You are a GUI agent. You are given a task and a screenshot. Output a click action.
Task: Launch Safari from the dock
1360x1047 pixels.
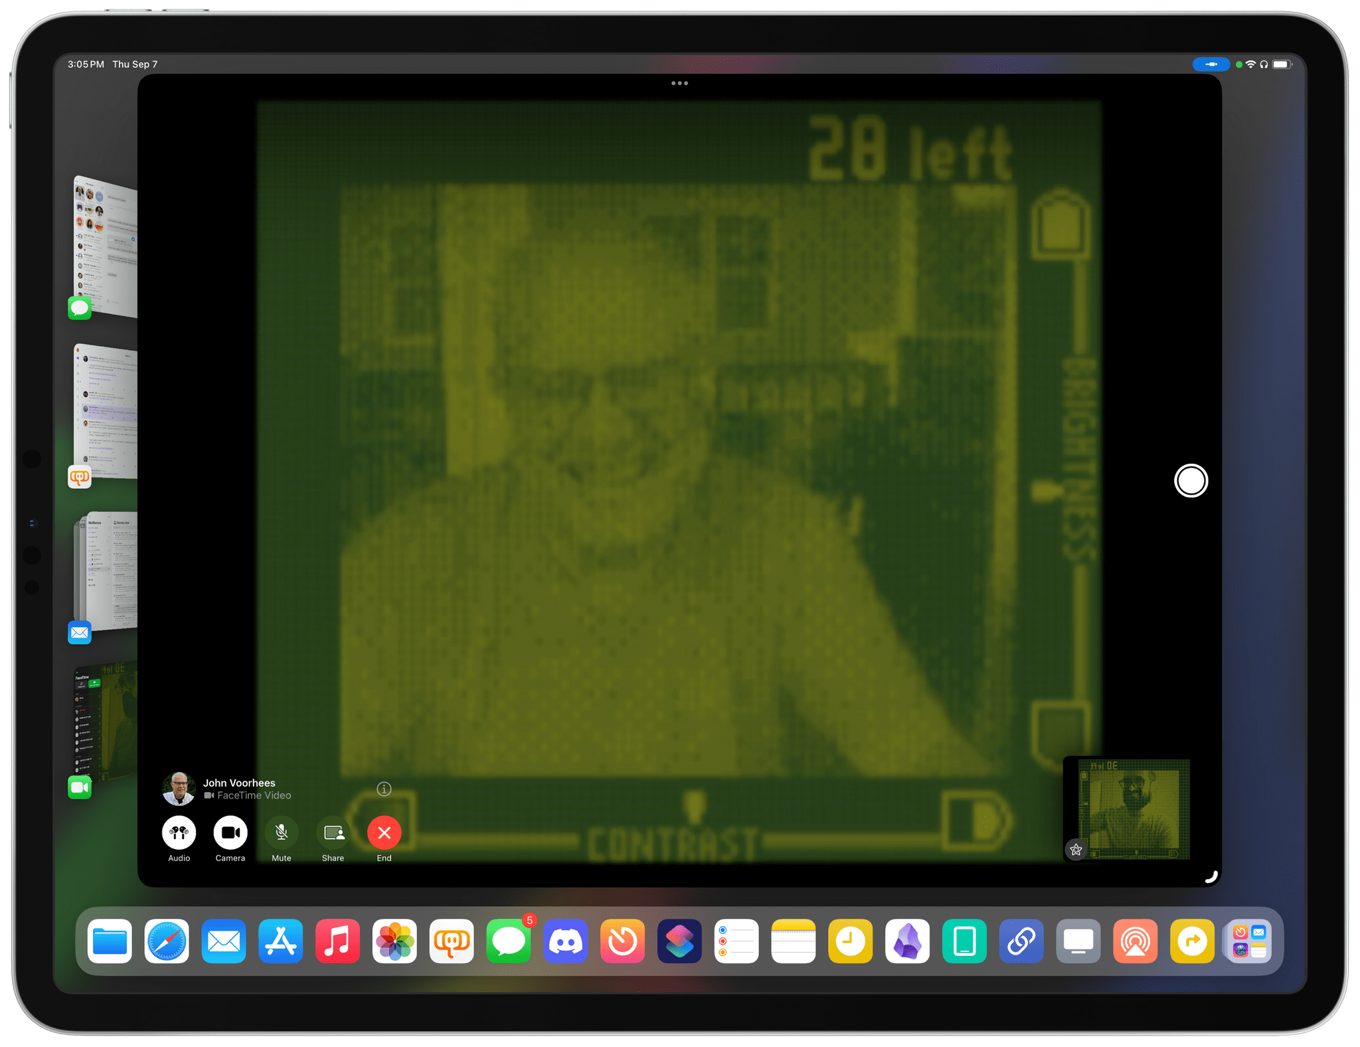(x=167, y=941)
